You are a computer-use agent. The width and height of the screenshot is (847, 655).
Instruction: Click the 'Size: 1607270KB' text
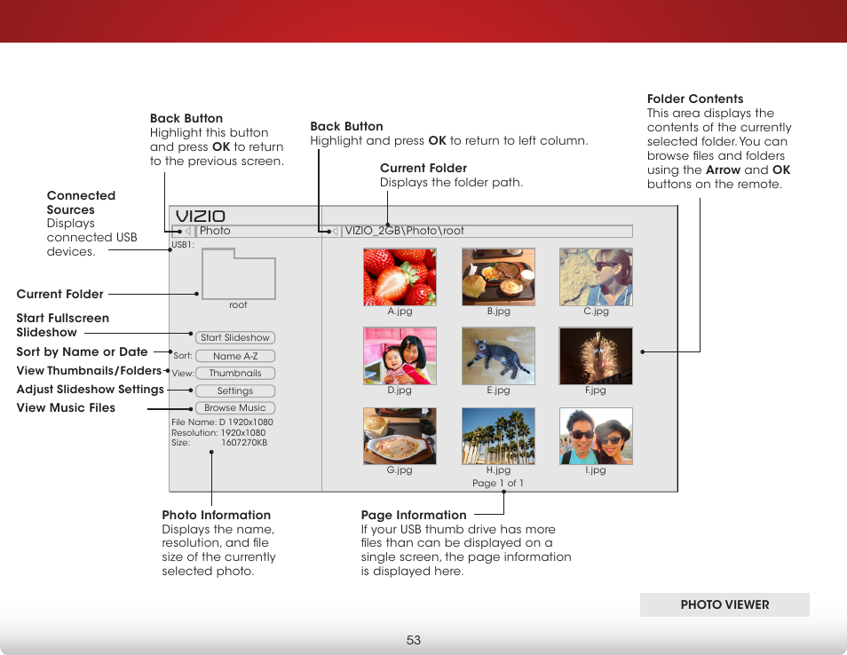pos(219,443)
